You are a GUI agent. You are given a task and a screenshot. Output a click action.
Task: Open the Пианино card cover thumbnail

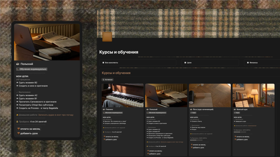(123, 95)
